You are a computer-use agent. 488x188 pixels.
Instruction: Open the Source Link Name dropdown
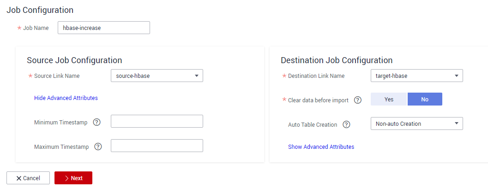pyautogui.click(x=157, y=76)
